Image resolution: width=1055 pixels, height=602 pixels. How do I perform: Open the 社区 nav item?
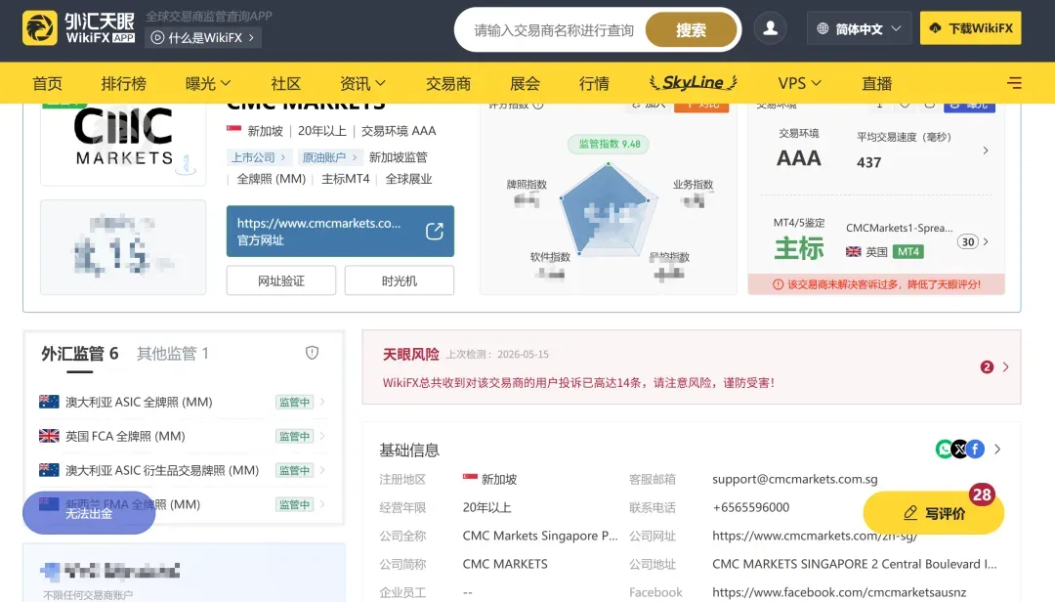[x=285, y=83]
